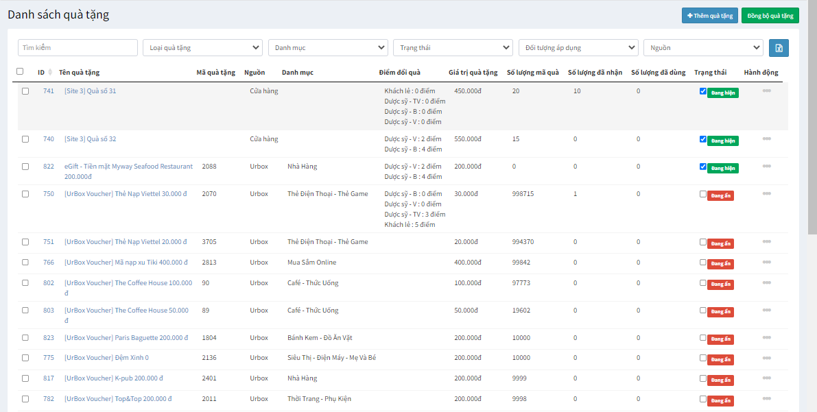Tick the select-all checkbox in table header

click(20, 71)
